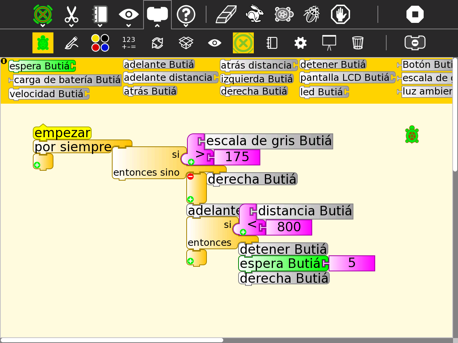Image resolution: width=458 pixels, height=343 pixels.
Task: Choose 'led Butiá' palette block
Action: click(324, 92)
